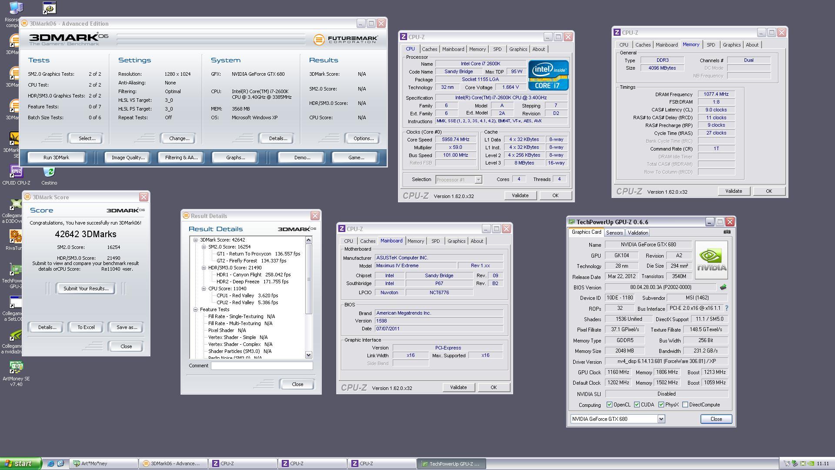The image size is (835, 470).
Task: Click the GPU-Z BIOS save chip icon
Action: 723,287
